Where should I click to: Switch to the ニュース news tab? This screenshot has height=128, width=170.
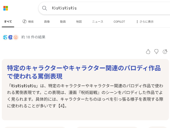point(98,22)
